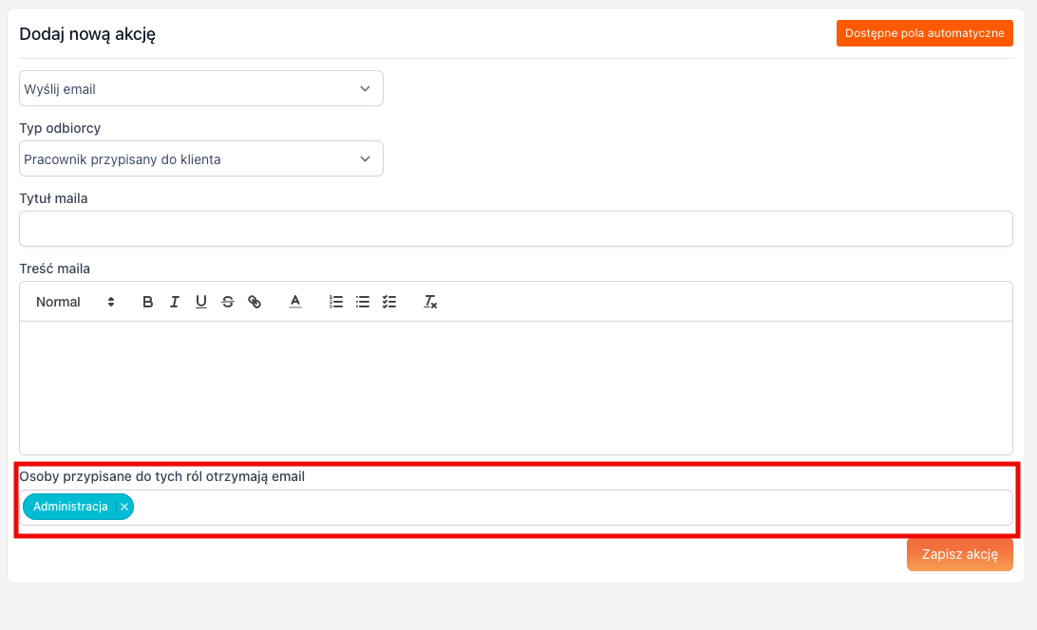Screen dimensions: 1037x630
Task: Click the empty area of the roles field
Action: click(570, 508)
